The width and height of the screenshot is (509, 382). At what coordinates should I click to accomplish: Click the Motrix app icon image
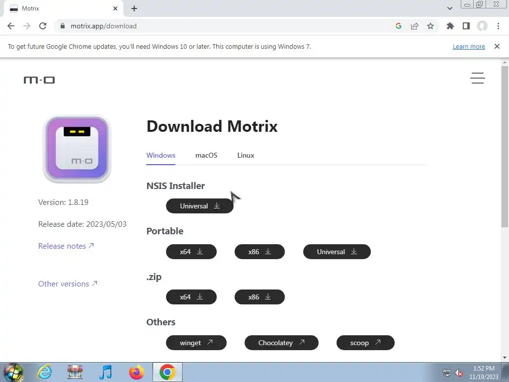77,148
